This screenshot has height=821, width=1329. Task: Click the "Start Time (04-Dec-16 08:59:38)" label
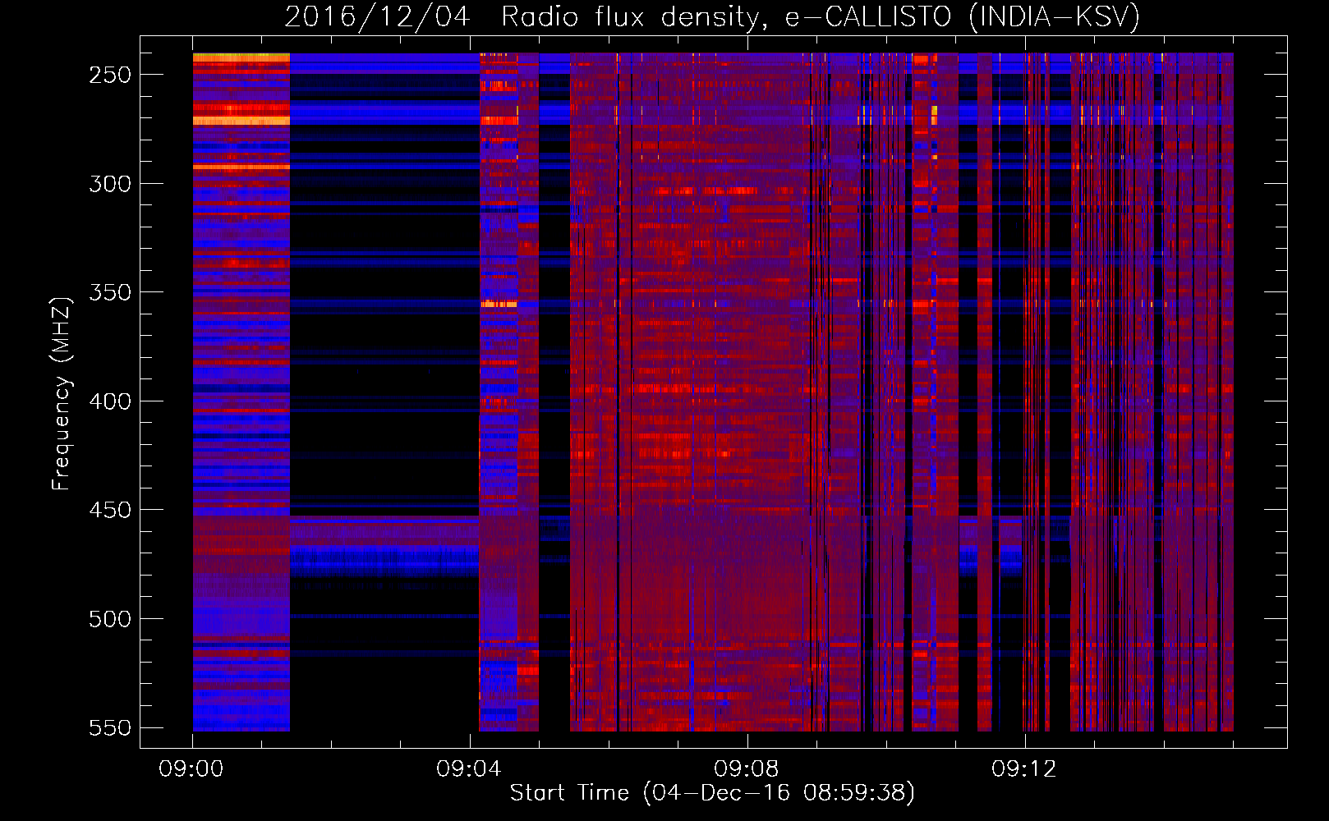click(x=712, y=792)
